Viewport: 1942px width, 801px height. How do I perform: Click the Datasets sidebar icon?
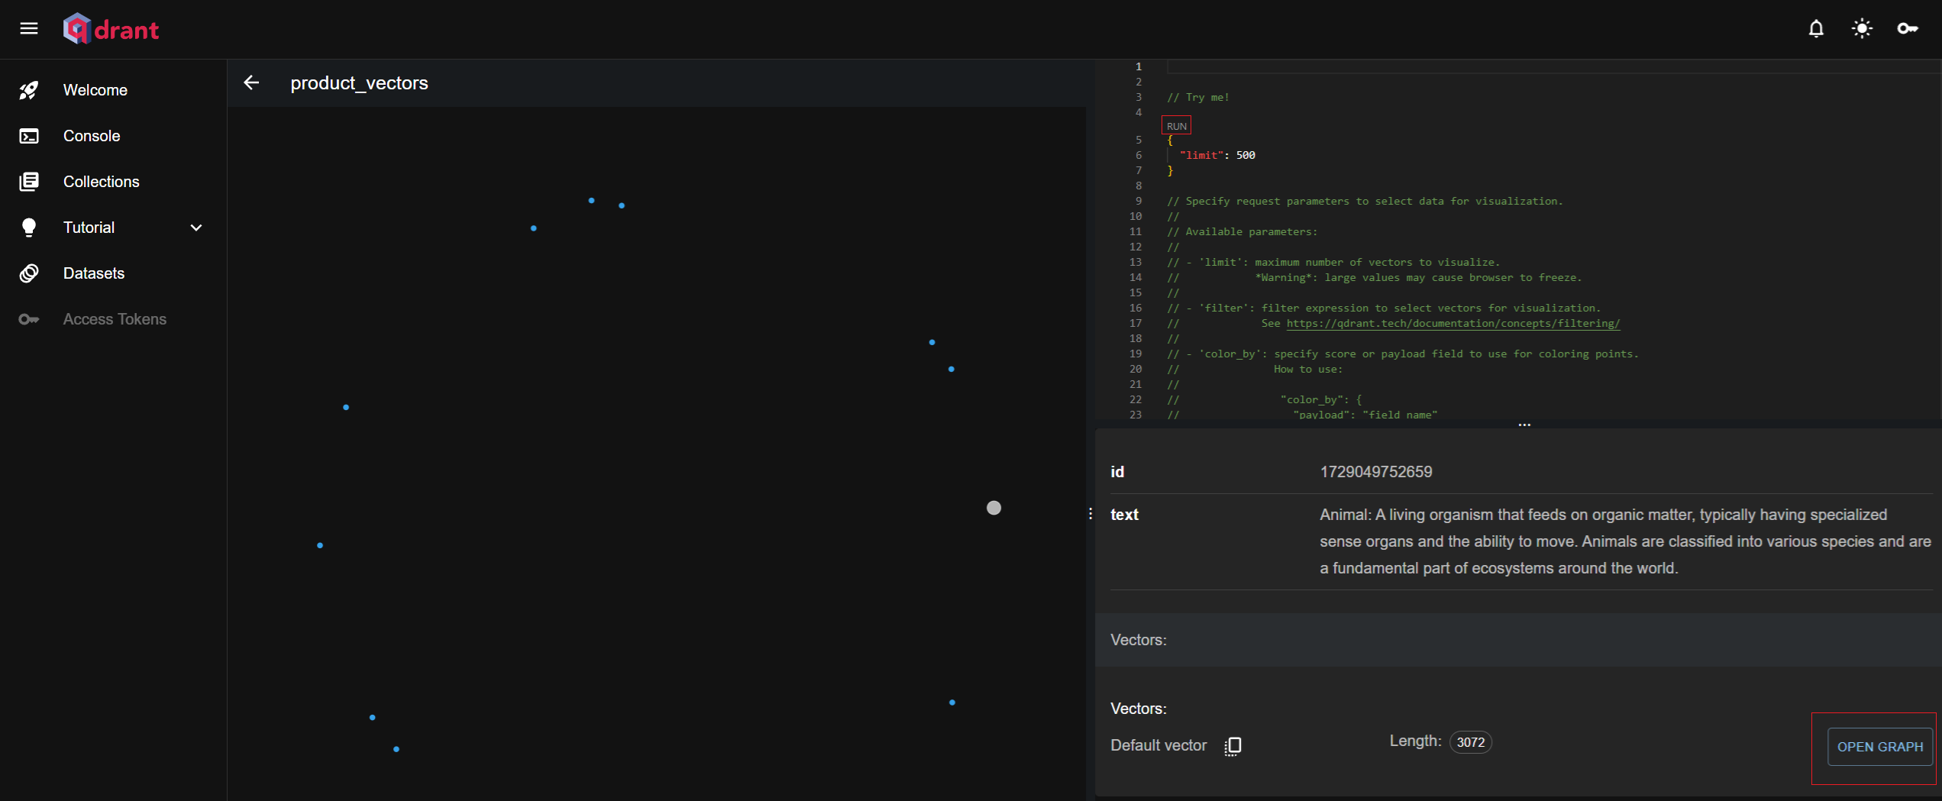click(x=29, y=273)
